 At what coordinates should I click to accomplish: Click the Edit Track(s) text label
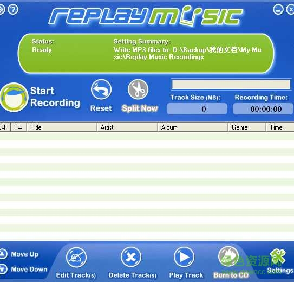[76, 275]
